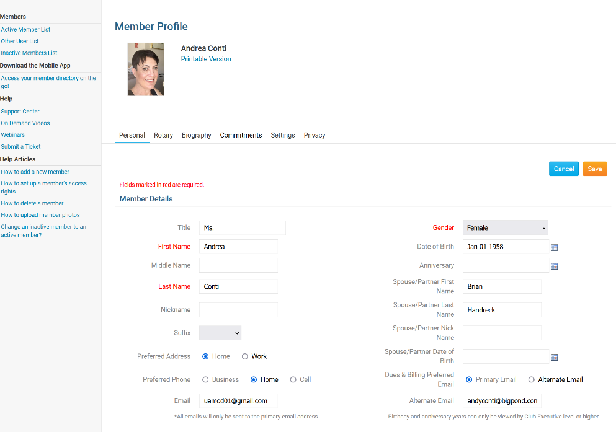Open the Biography tab
This screenshot has width=616, height=432.
196,135
